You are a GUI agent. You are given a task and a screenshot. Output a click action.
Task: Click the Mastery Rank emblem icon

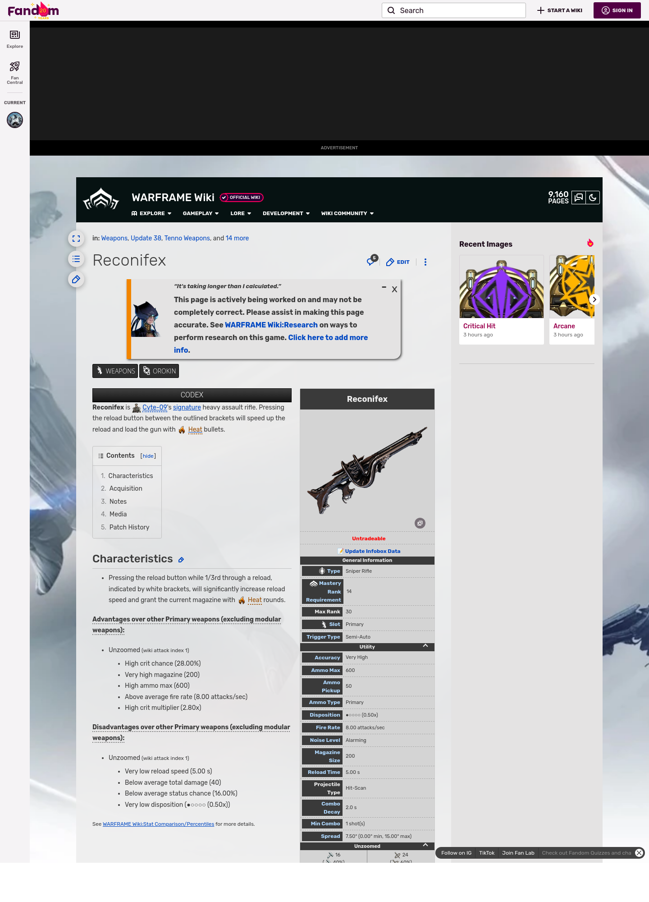(x=314, y=584)
